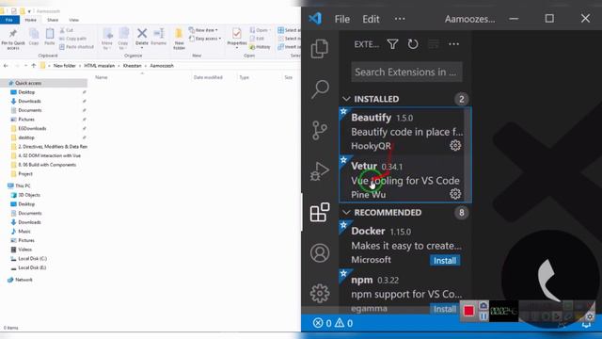Screen dimensions: 602x339
Task: Open the New item dropdown in ribbon
Action: pos(203,30)
